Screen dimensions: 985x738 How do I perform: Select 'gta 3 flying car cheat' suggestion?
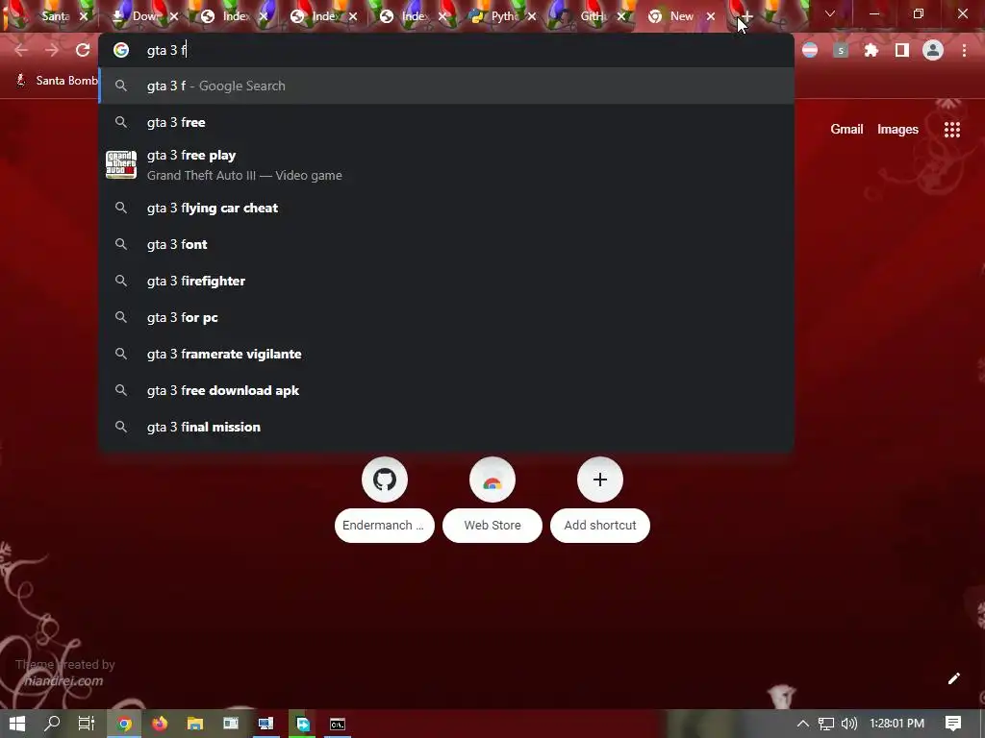click(446, 208)
